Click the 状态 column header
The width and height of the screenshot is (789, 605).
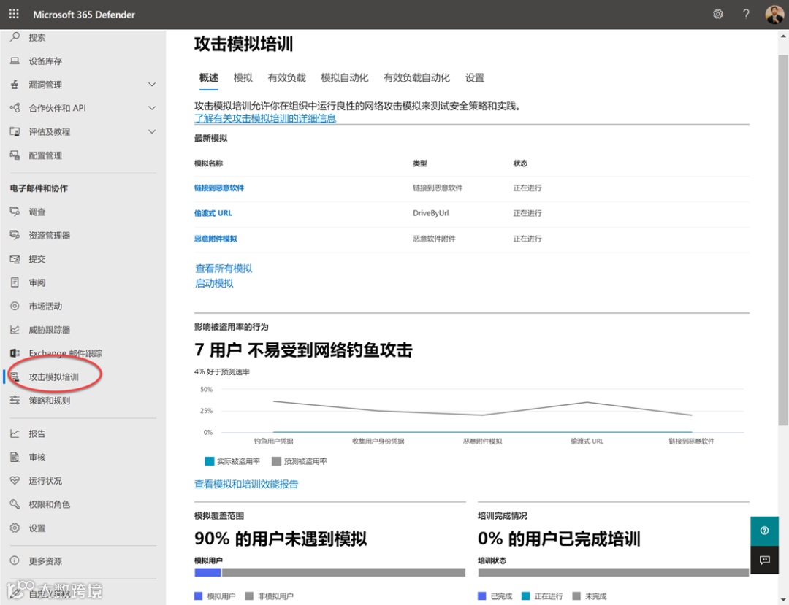click(520, 163)
